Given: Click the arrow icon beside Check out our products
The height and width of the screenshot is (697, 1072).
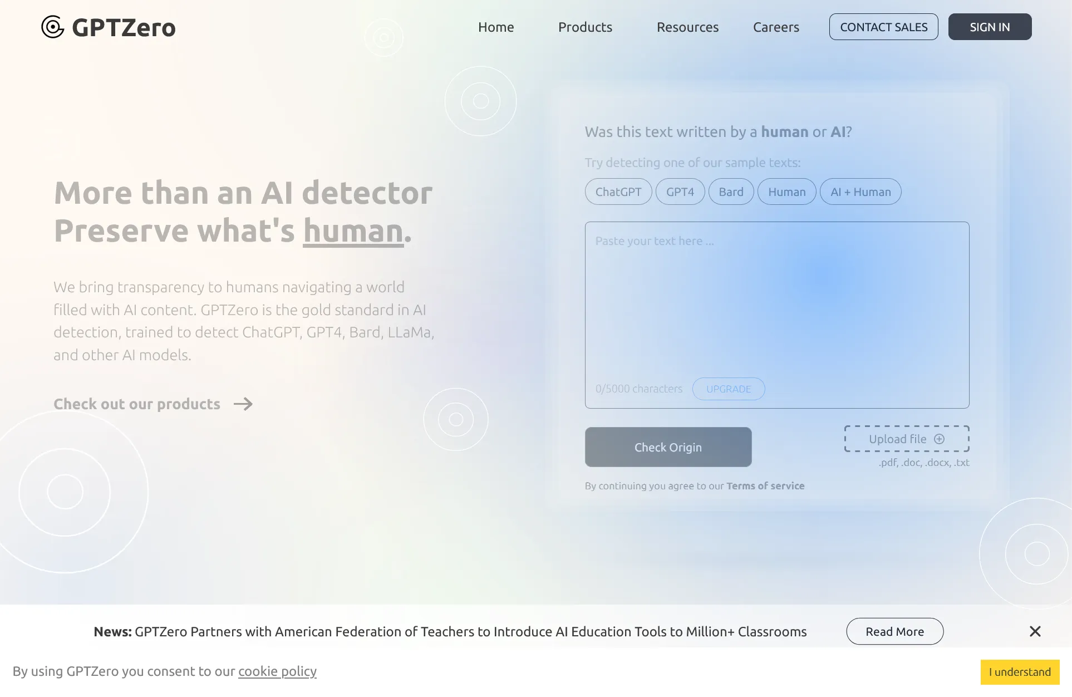Looking at the screenshot, I should [243, 404].
